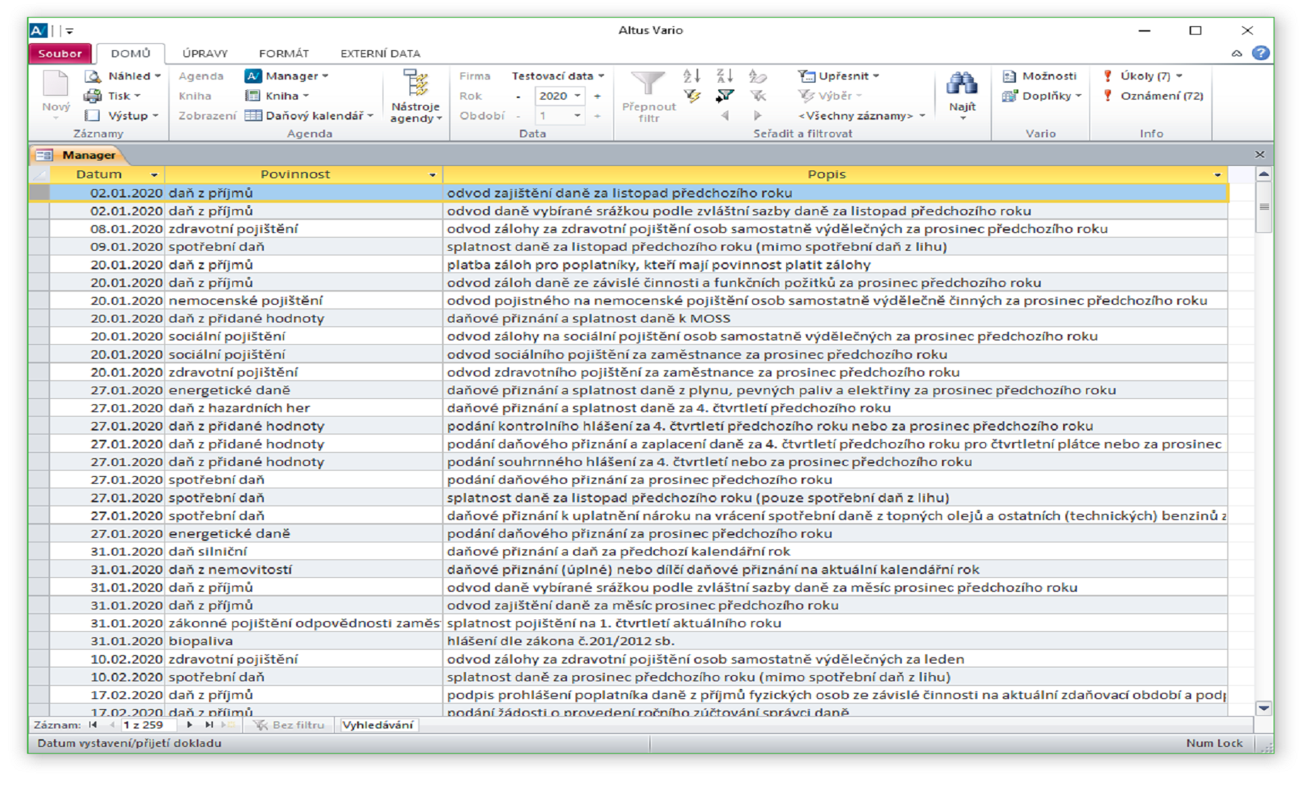Go to last record navigation button

[x=208, y=725]
